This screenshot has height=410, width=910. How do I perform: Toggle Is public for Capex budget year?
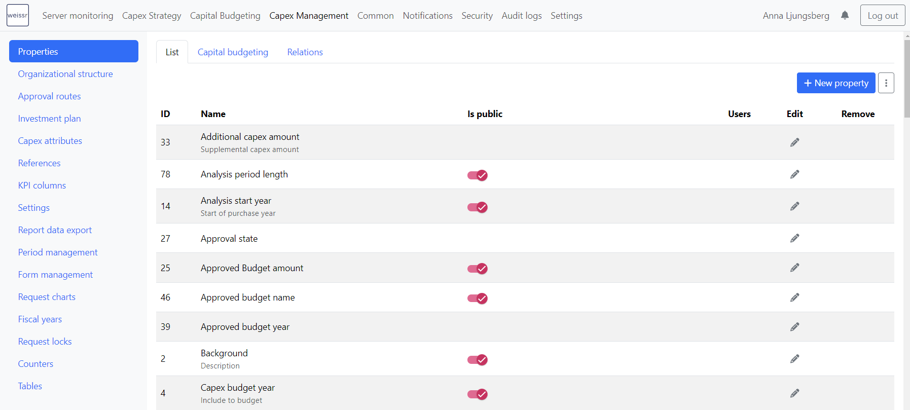click(477, 394)
